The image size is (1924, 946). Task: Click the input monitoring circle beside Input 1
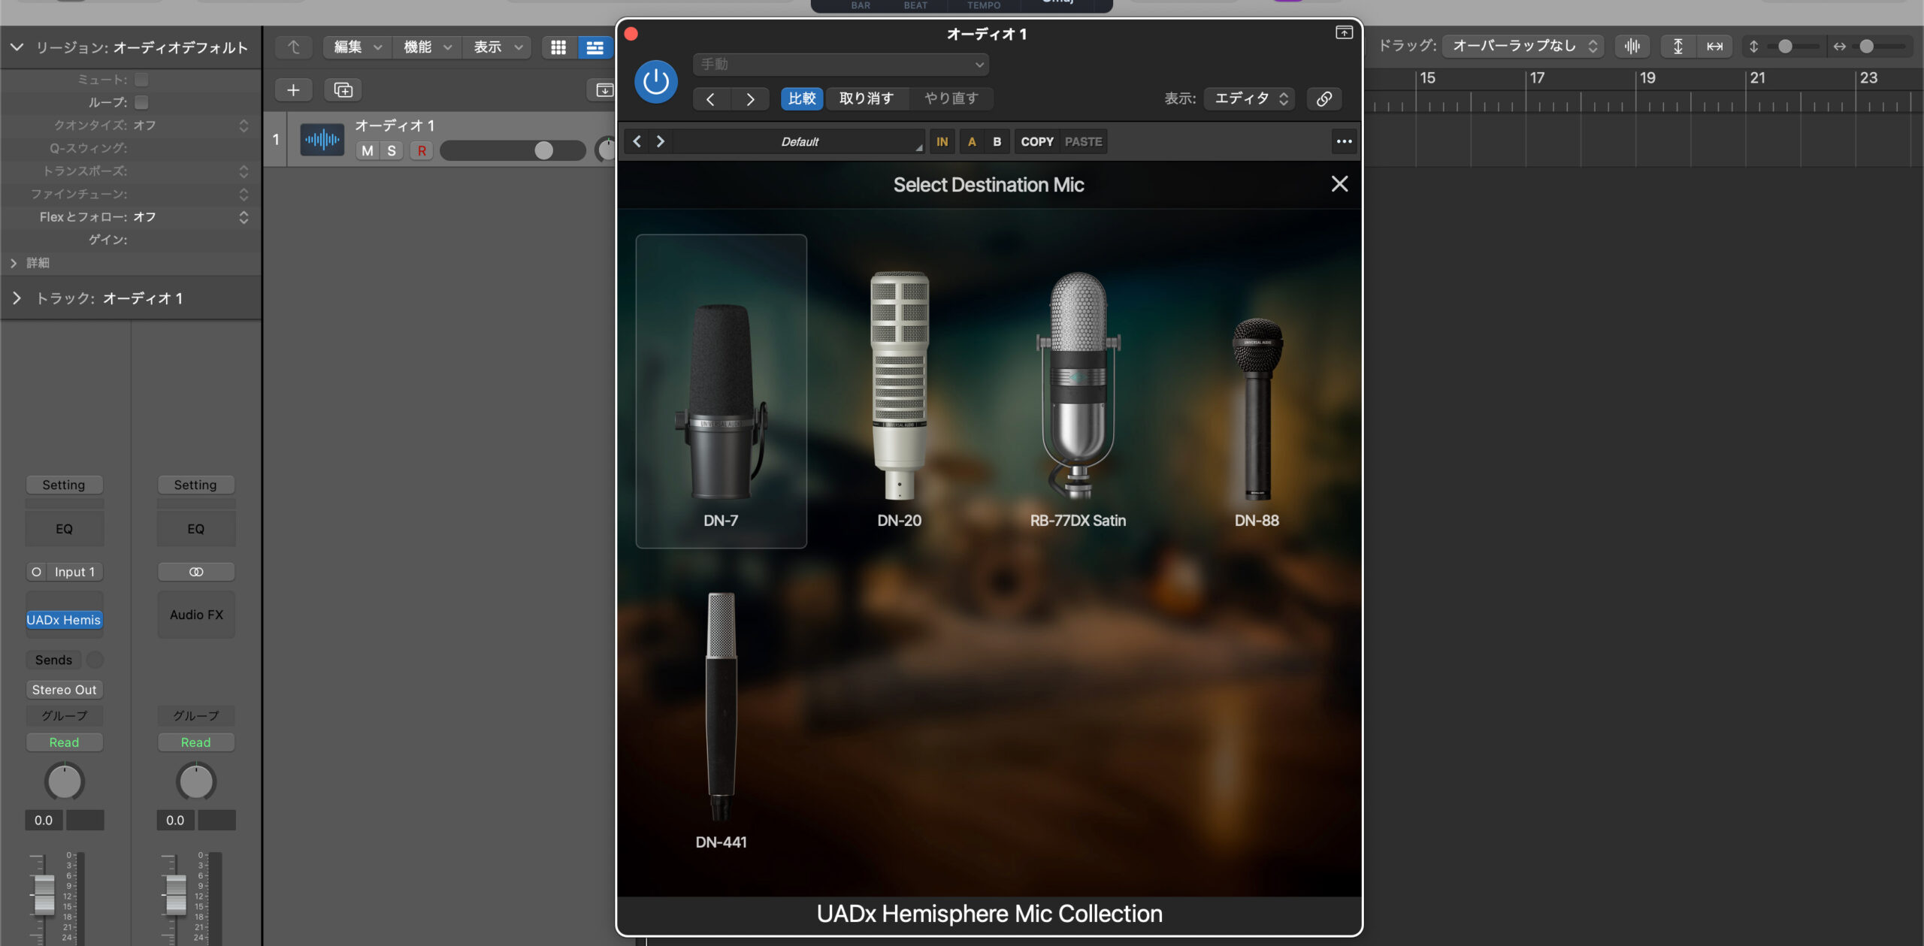pos(36,572)
